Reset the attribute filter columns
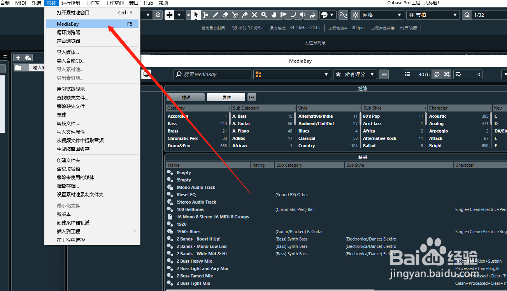The height and width of the screenshot is (291, 507). [x=252, y=98]
